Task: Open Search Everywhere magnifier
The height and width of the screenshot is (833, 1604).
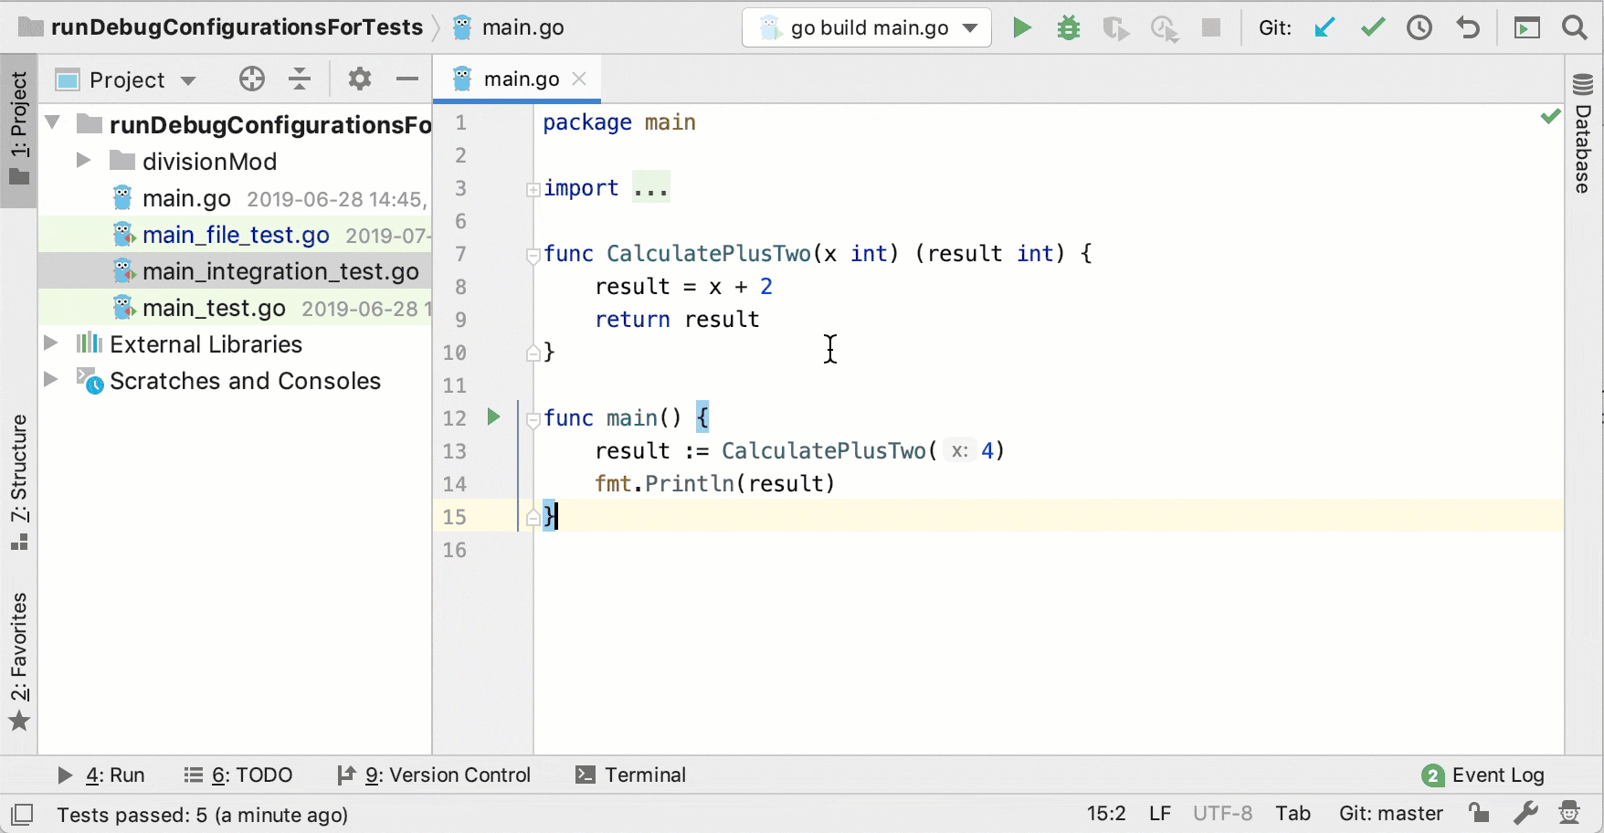Action: coord(1575,27)
